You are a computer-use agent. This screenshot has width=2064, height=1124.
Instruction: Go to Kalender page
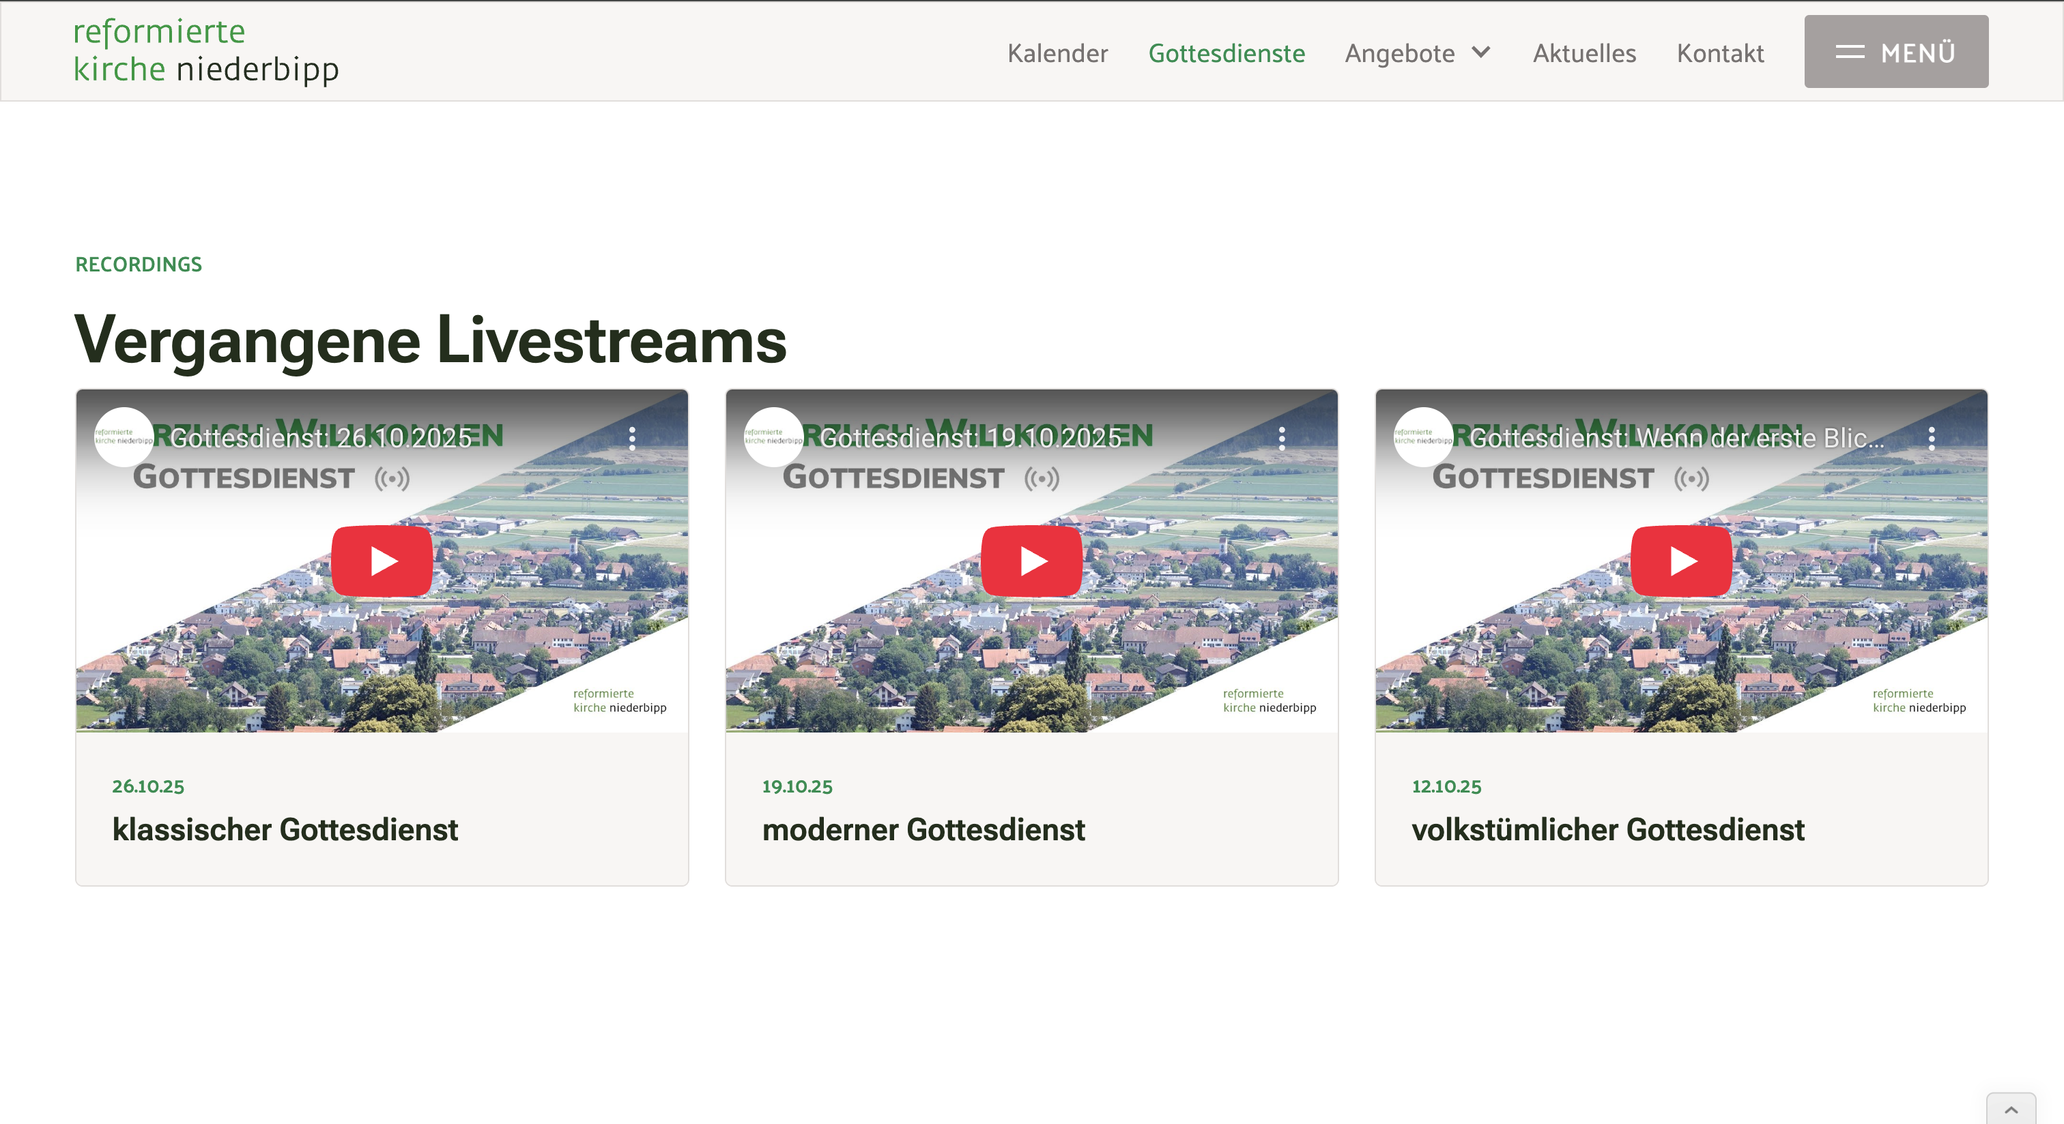point(1057,53)
